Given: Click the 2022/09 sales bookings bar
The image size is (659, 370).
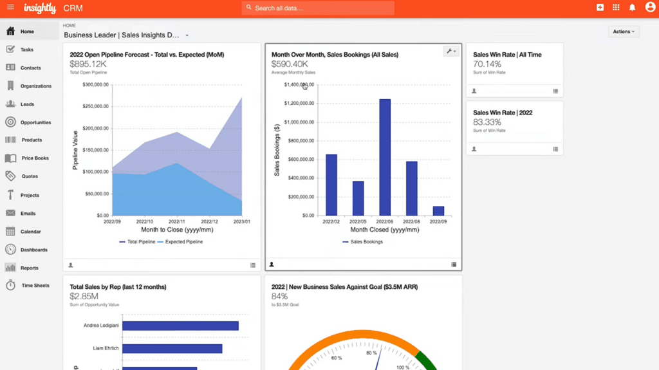Looking at the screenshot, I should click(438, 210).
